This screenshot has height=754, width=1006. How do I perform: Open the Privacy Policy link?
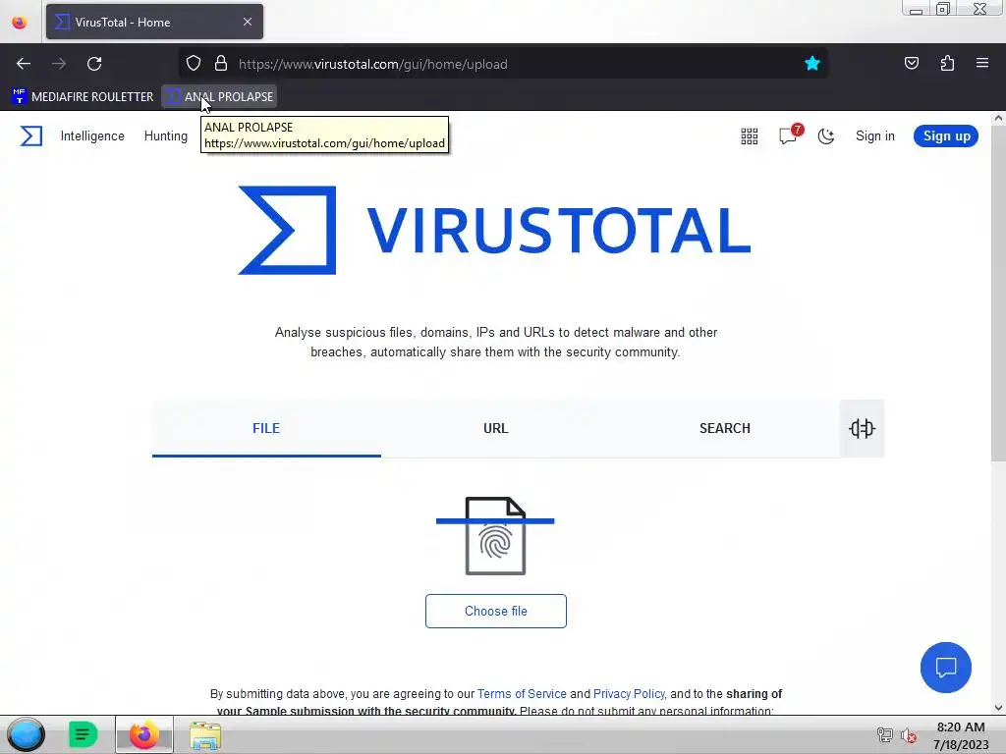click(629, 694)
